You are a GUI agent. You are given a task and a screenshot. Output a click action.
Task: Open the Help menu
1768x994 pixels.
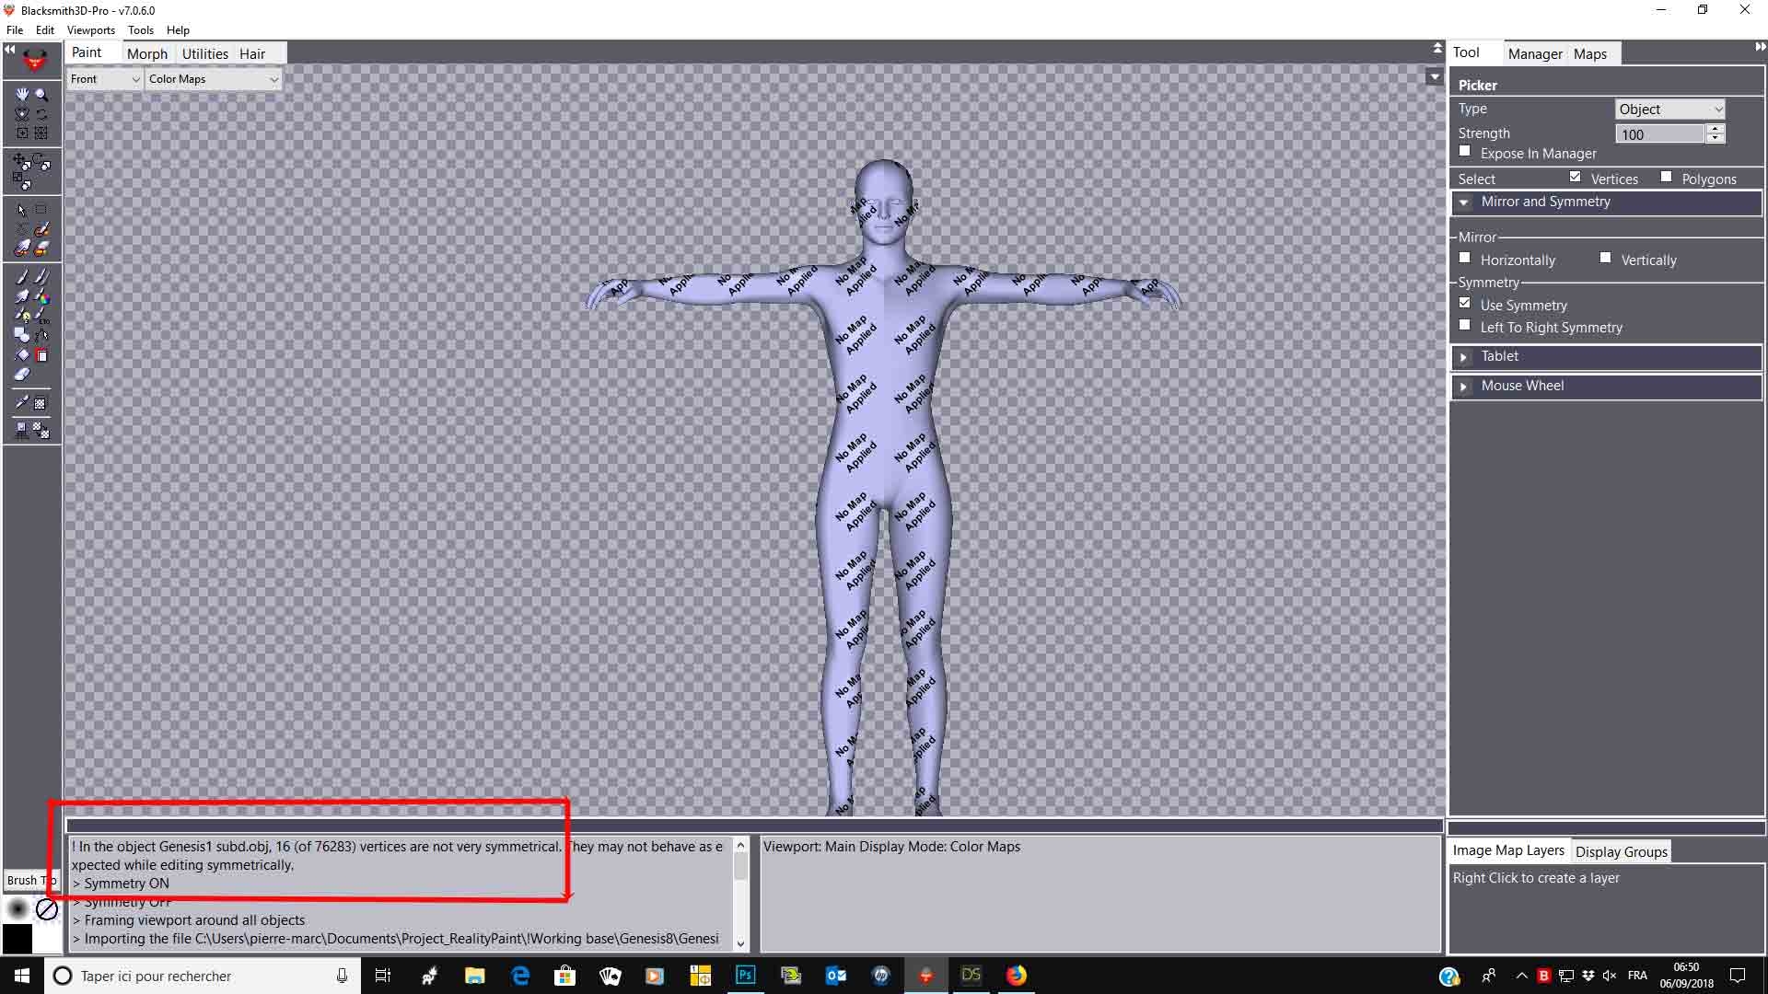178,30
